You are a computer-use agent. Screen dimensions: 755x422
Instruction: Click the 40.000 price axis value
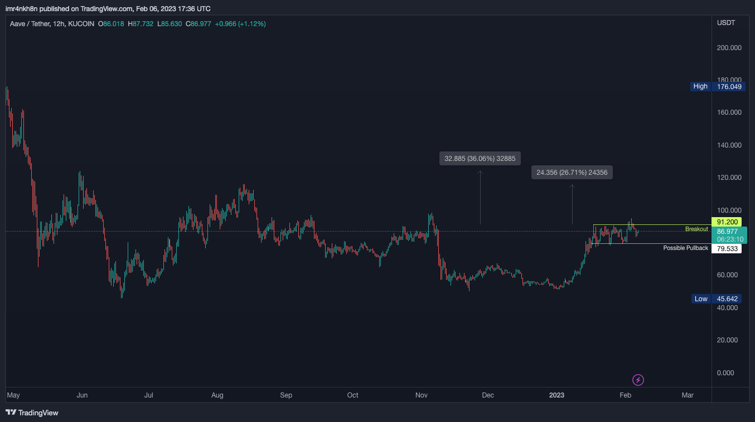click(728, 308)
